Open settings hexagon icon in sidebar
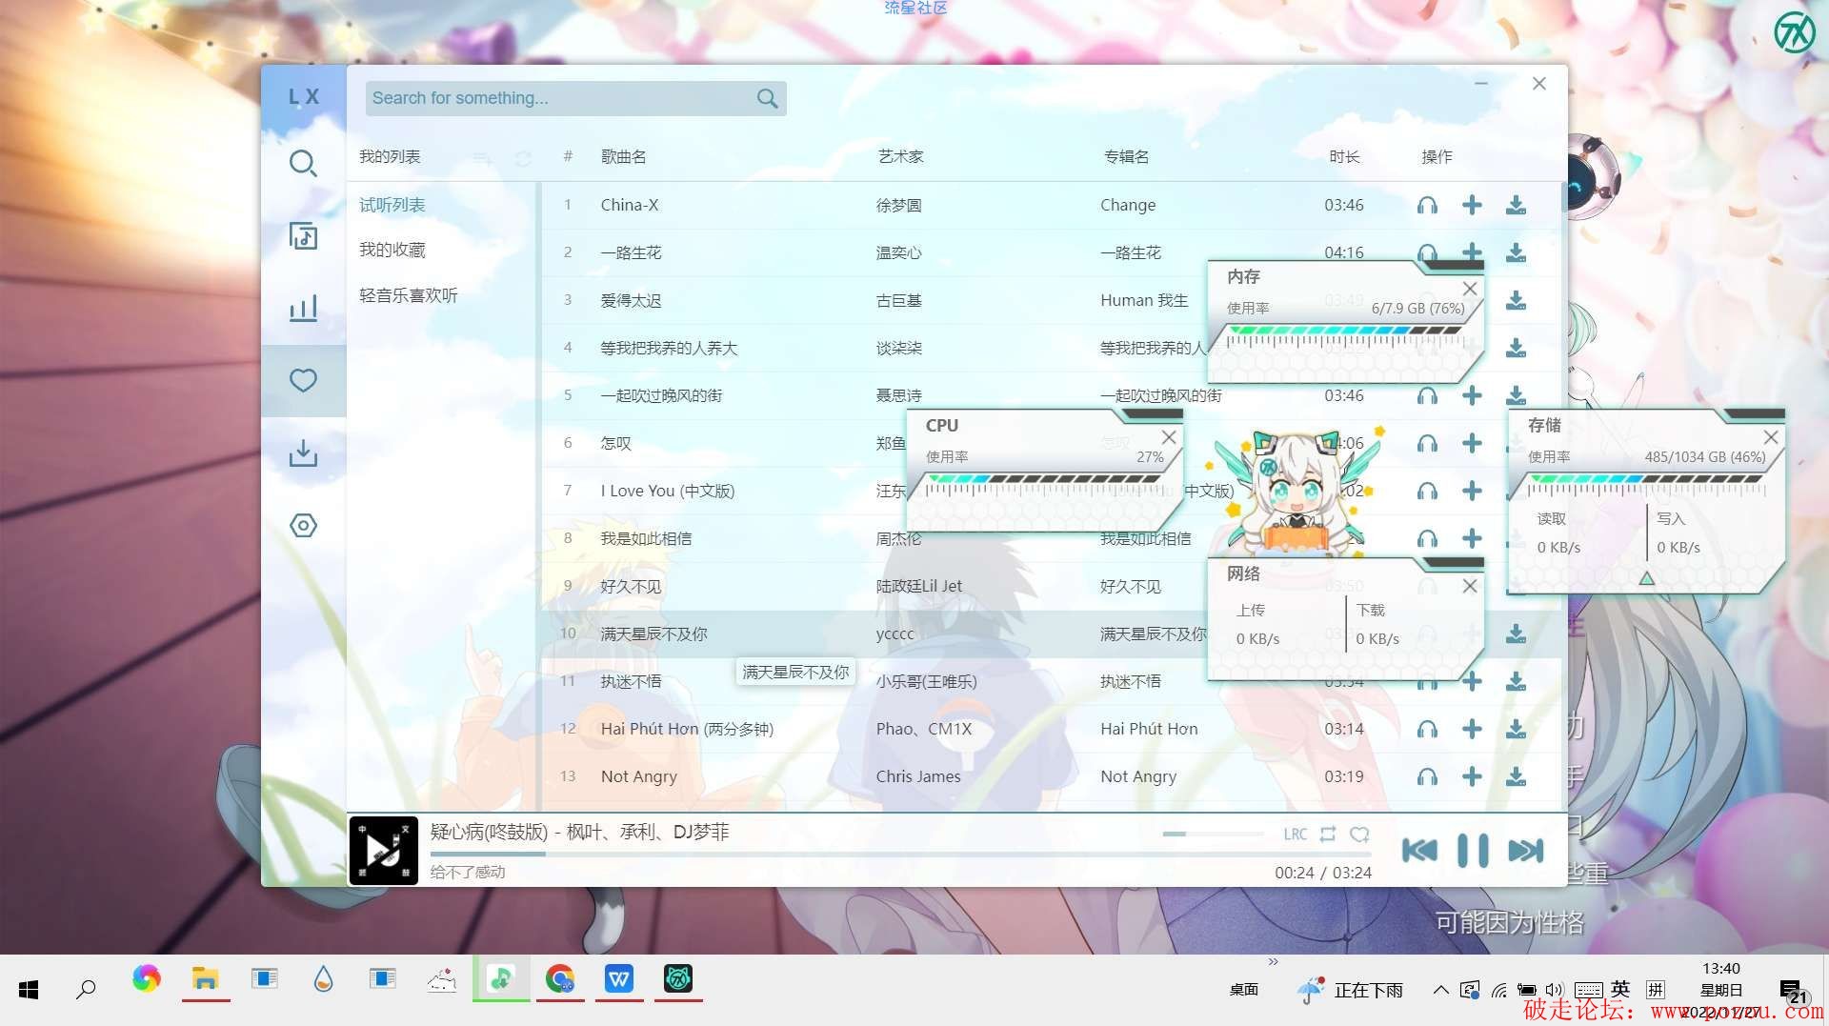1829x1026 pixels. pyautogui.click(x=303, y=525)
